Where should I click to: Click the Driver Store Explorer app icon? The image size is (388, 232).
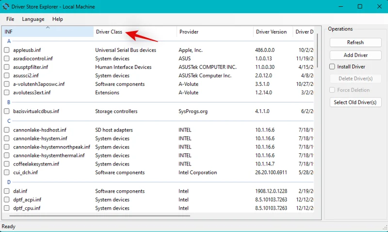pos(5,6)
